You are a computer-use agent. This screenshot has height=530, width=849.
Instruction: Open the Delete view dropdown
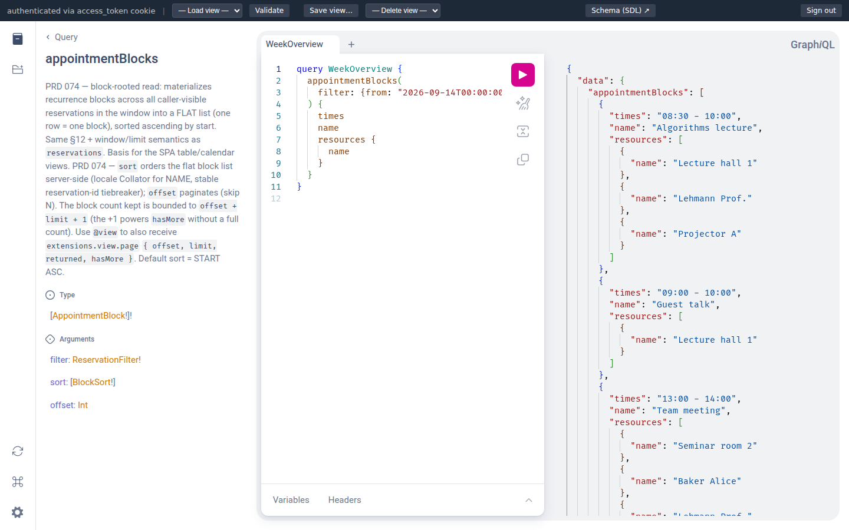click(403, 11)
